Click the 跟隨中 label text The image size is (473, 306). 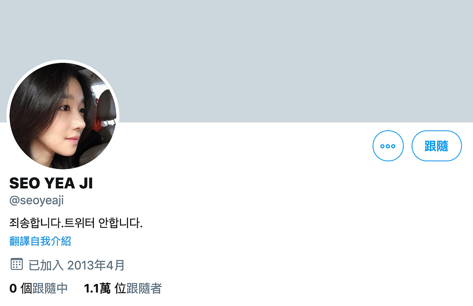point(50,288)
